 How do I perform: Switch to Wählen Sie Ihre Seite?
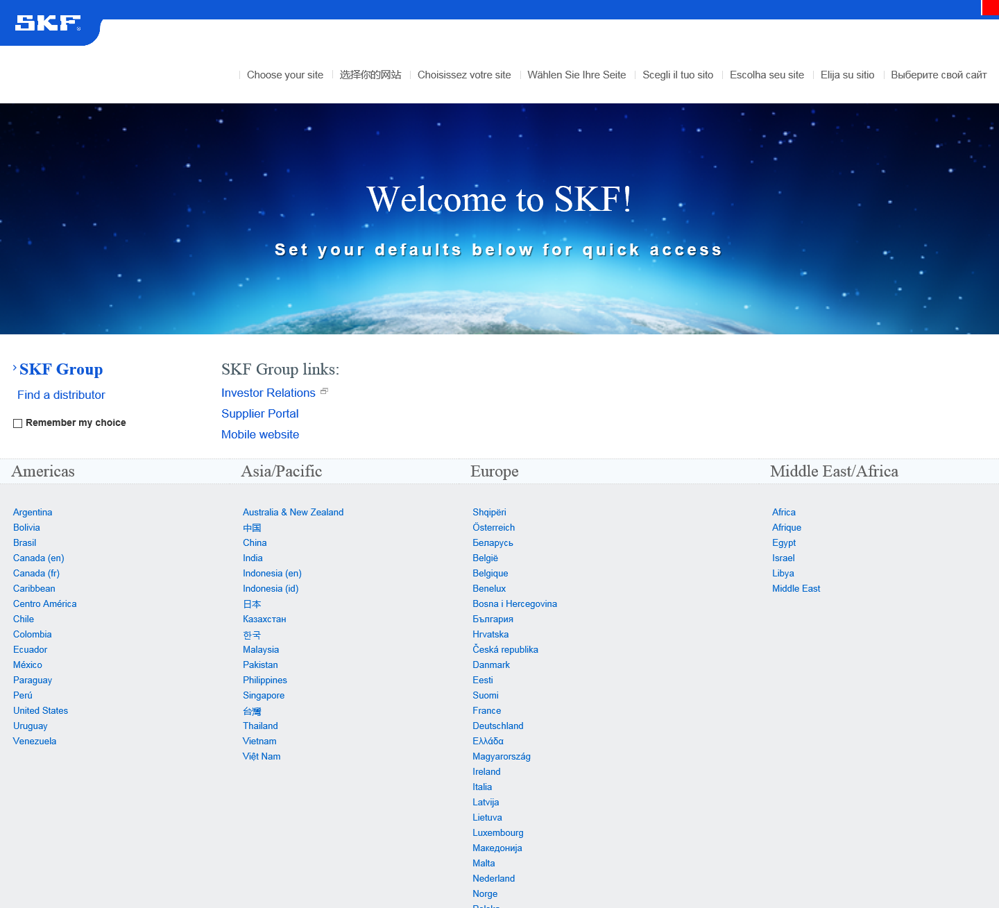pos(577,75)
